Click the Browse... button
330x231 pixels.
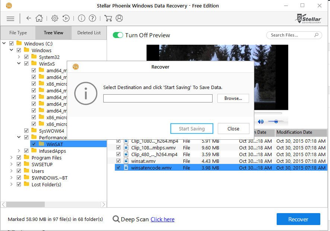tap(233, 98)
